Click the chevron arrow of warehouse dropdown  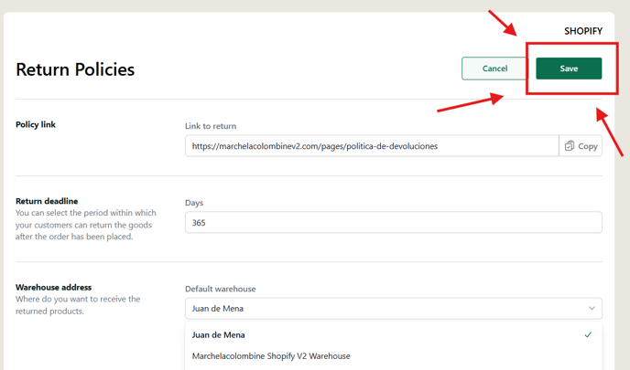pos(592,308)
